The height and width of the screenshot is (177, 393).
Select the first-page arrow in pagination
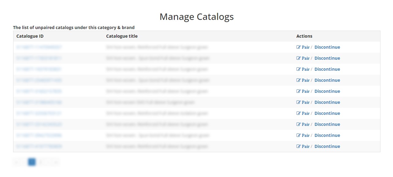point(16,162)
